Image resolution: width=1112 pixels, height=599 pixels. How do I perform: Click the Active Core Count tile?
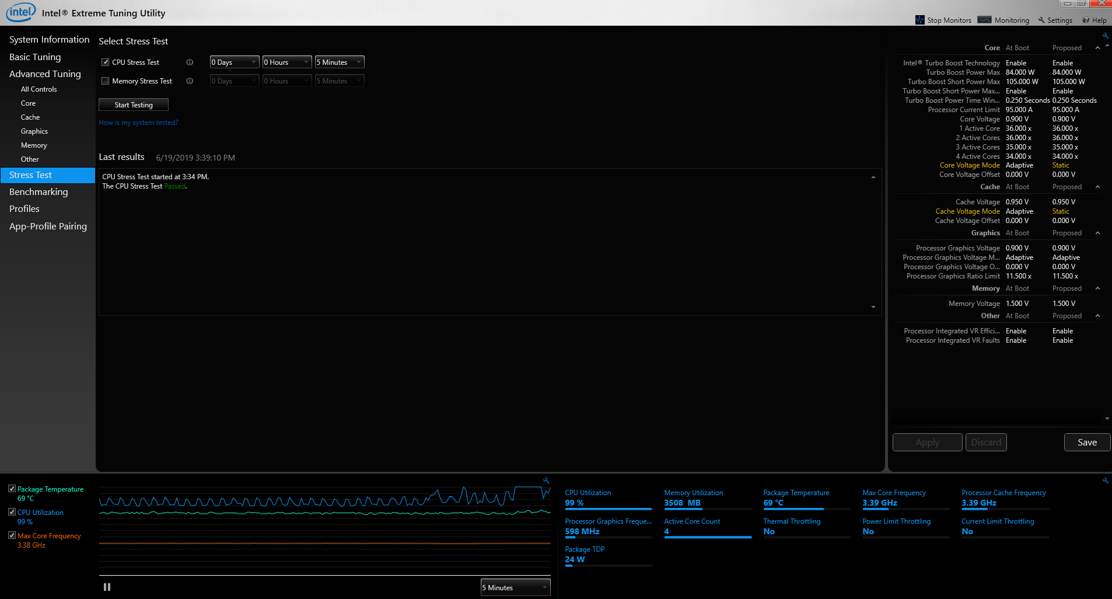click(707, 528)
